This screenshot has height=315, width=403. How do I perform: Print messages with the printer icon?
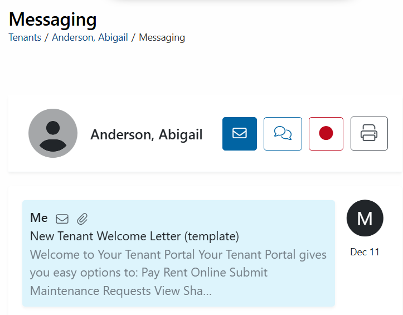(369, 133)
